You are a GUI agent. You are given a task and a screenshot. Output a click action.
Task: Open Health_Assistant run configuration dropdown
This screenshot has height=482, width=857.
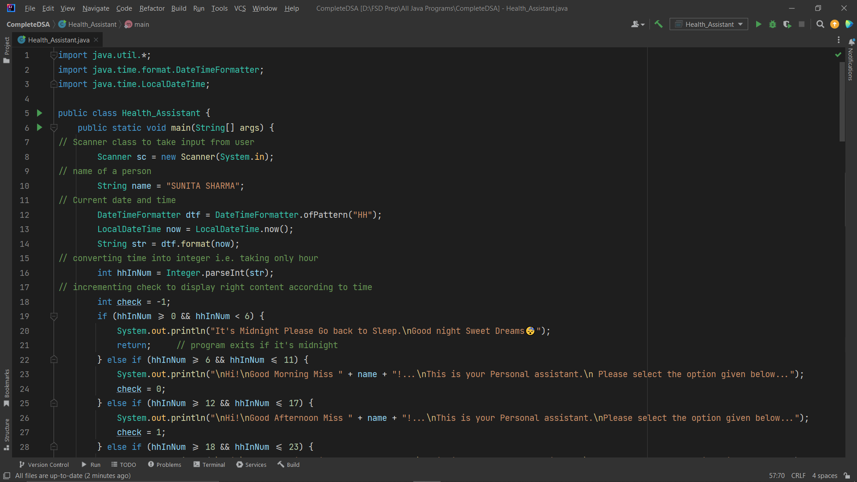tap(709, 25)
